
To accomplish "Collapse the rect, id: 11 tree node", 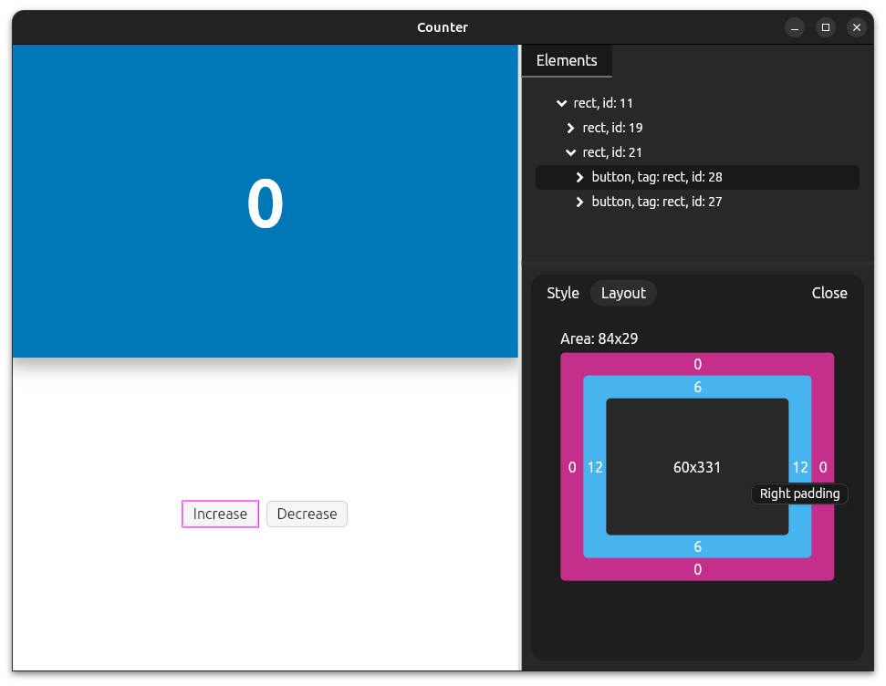I will pyautogui.click(x=561, y=103).
